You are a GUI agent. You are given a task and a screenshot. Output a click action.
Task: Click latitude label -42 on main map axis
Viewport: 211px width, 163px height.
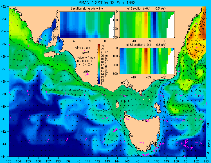pos(3,132)
